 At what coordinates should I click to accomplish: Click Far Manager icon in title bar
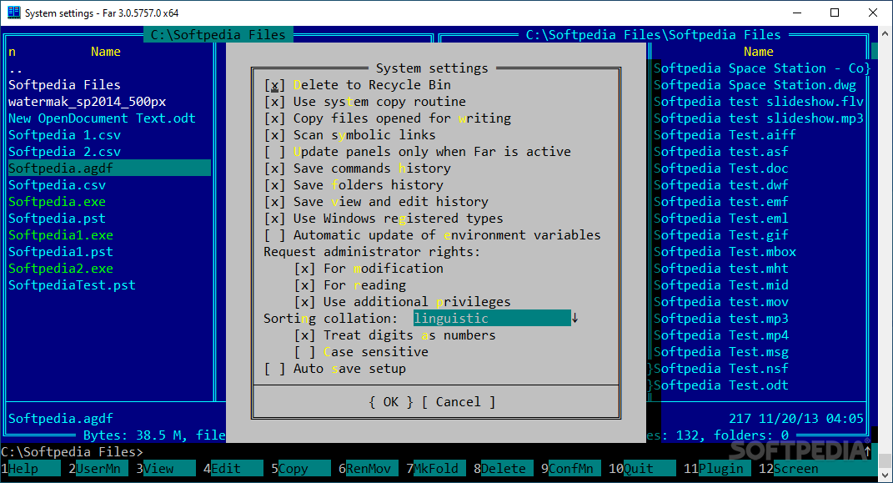click(x=13, y=13)
